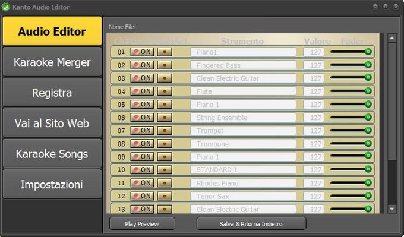Select the Trumpet instrument field
The image size is (404, 237).
243,131
